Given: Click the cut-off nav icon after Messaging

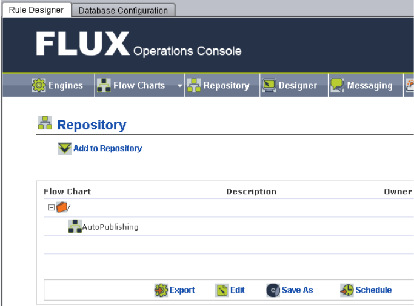Looking at the screenshot, I should [410, 85].
